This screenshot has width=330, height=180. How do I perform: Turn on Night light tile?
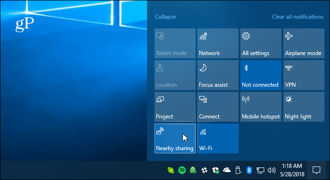pos(304,107)
